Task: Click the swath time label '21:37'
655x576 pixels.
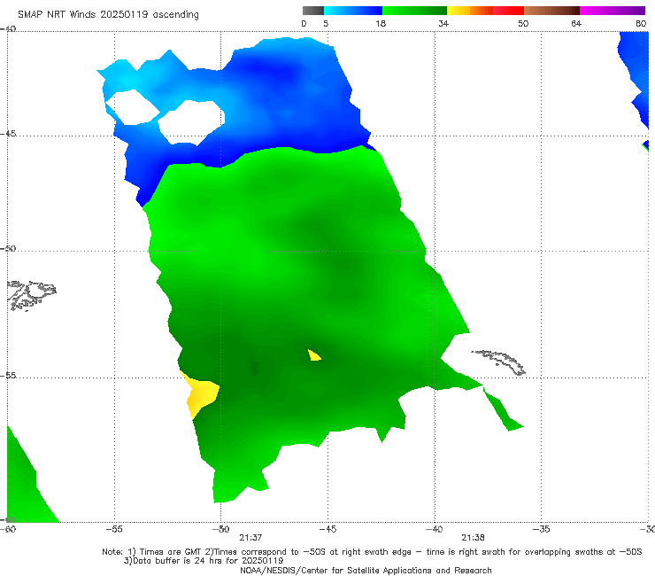Action: click(x=250, y=538)
